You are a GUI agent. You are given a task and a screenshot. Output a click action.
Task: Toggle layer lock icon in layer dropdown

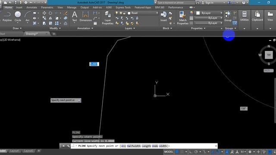tap(125, 13)
